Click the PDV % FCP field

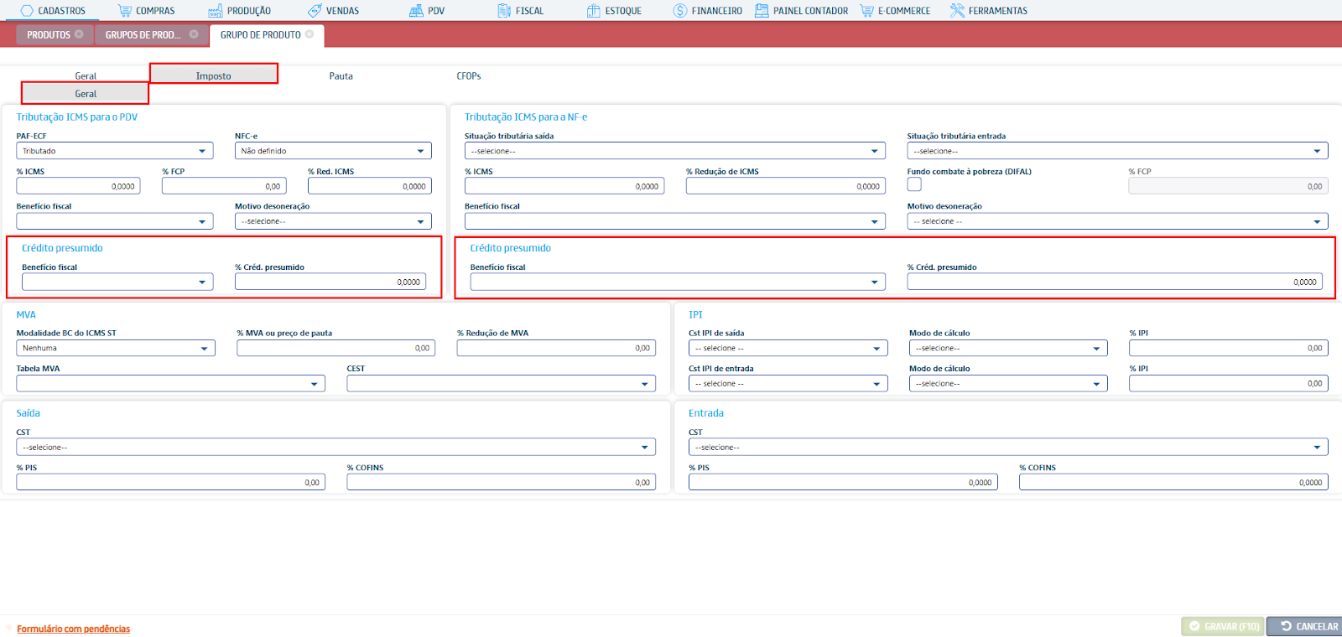pos(224,186)
